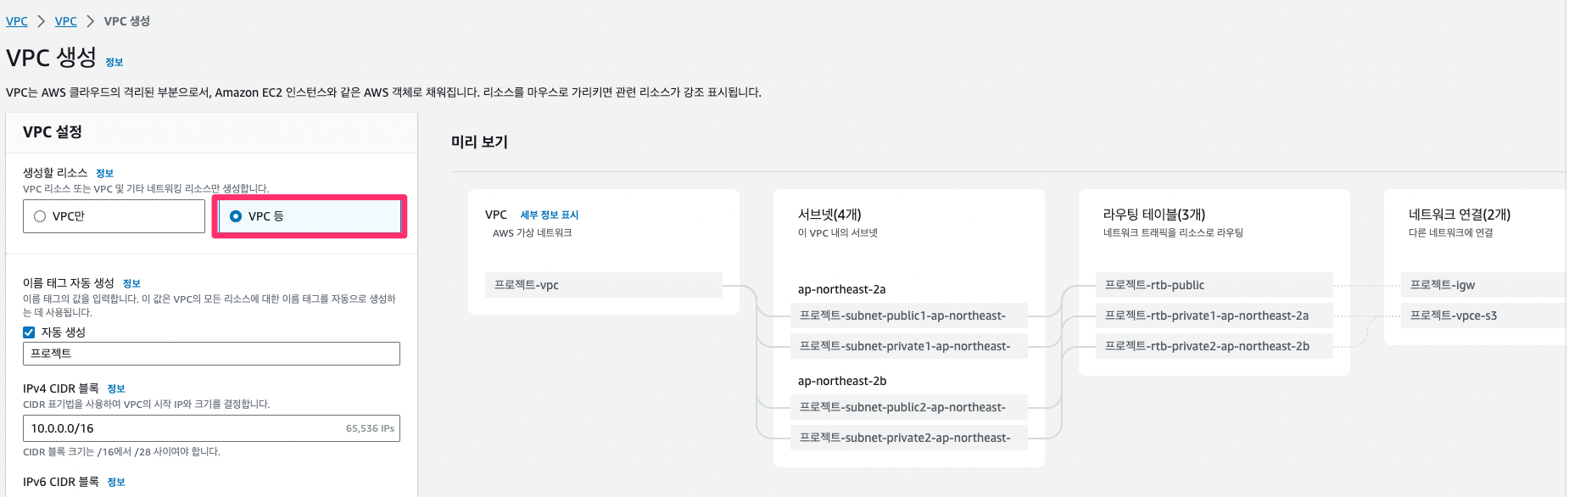Click the ap-northeast-2b zone label
The width and height of the screenshot is (1569, 497).
point(842,381)
